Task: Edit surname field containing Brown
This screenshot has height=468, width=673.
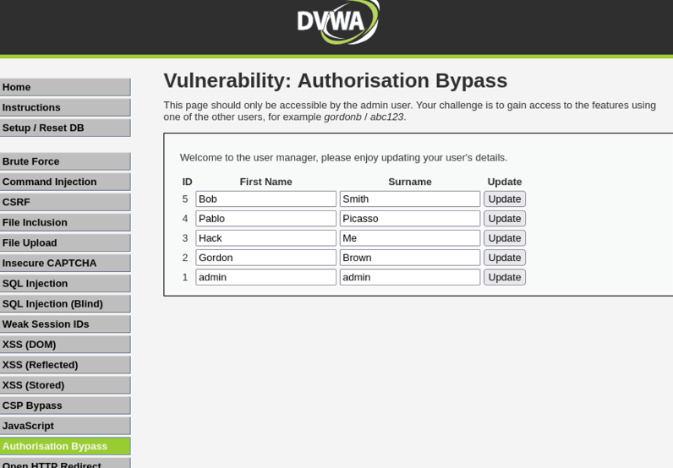Action: (x=410, y=258)
